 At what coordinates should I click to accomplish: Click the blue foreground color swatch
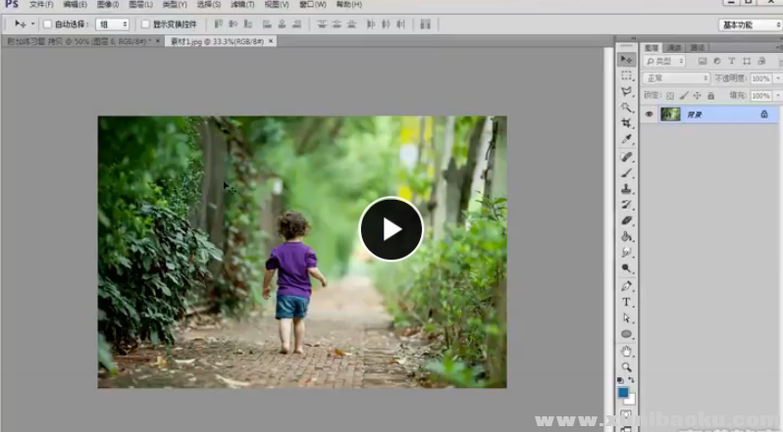click(623, 393)
